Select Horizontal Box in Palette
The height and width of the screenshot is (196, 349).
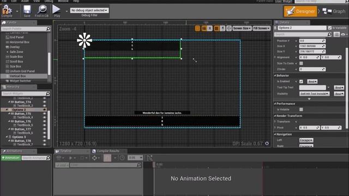(20, 42)
